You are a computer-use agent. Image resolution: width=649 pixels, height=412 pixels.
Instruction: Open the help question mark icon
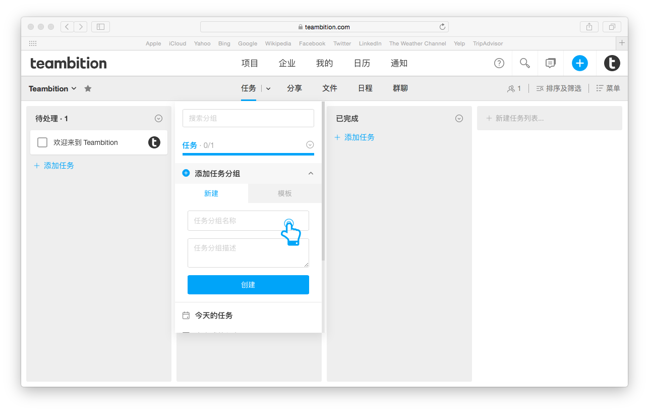(x=499, y=63)
